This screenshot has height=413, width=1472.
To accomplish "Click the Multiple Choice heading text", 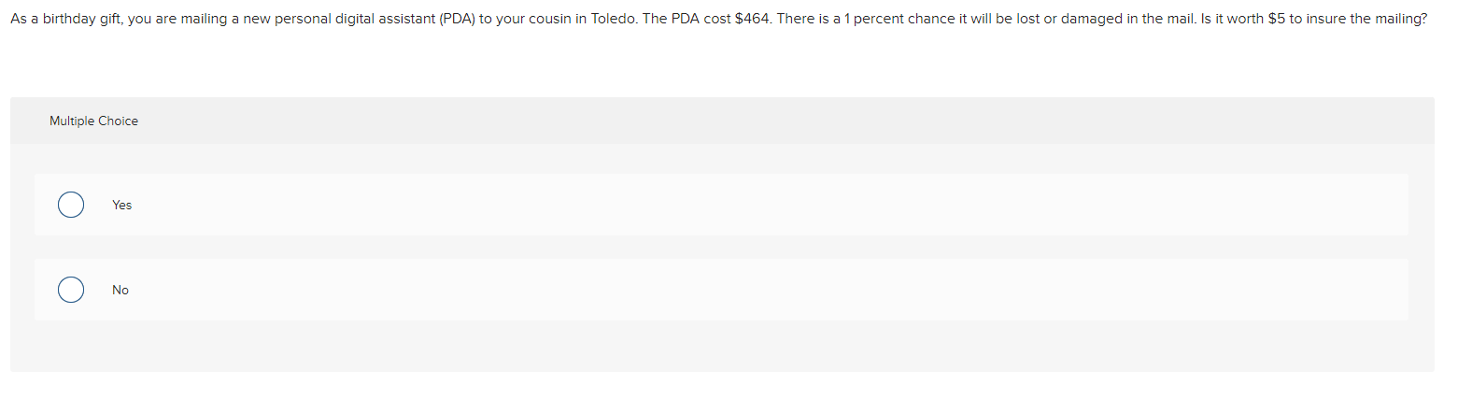I will coord(93,121).
